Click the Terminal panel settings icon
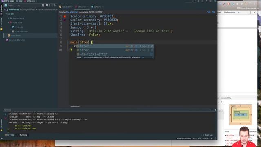 point(212,110)
